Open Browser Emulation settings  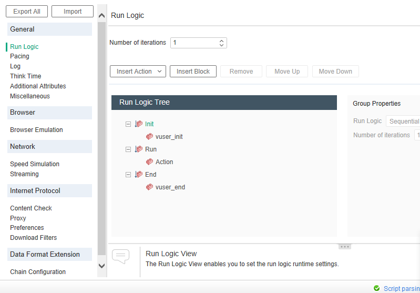(36, 130)
